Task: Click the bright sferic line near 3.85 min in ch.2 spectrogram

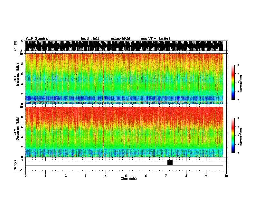Action: 103,132
